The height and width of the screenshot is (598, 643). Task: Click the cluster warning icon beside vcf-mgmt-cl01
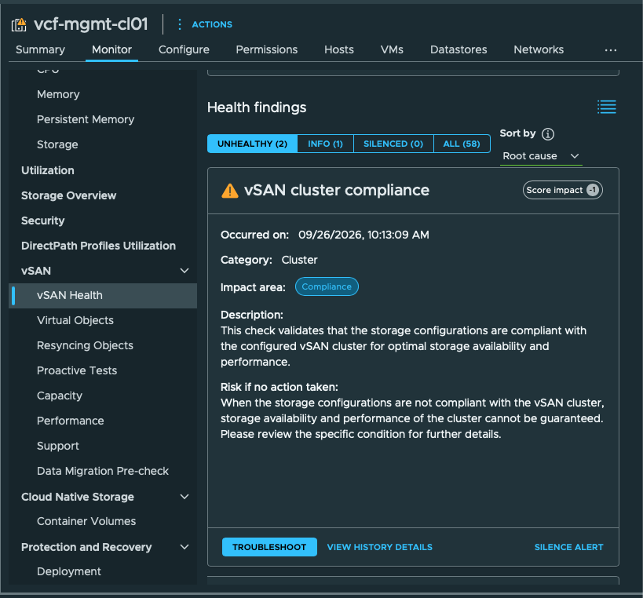coord(19,24)
